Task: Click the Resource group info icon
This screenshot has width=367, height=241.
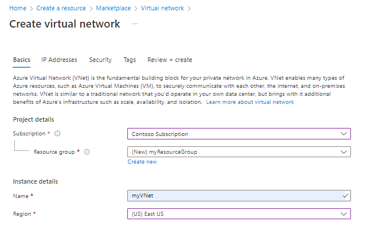Action: click(87, 152)
